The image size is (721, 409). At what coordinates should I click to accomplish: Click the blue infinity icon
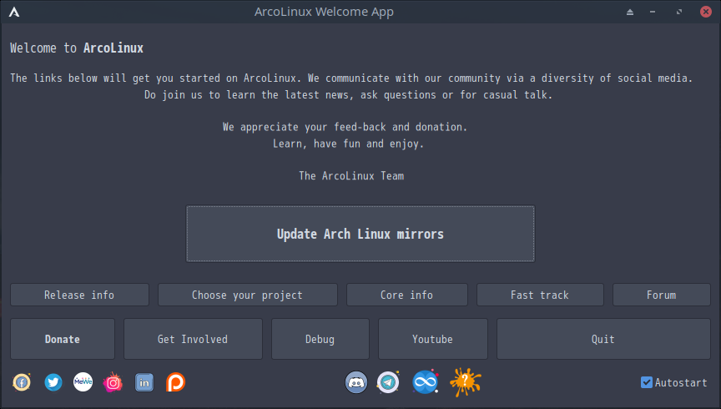pos(426,381)
